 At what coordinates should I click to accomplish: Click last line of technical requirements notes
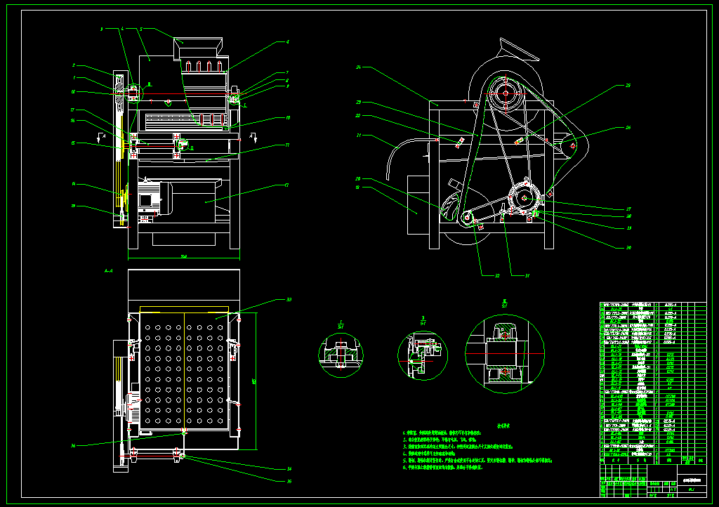tap(442, 468)
